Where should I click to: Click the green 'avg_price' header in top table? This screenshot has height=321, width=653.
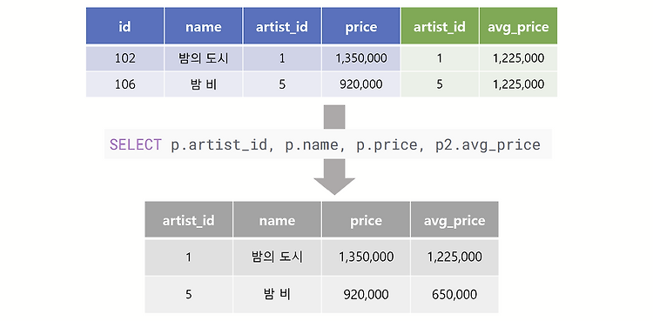519,26
